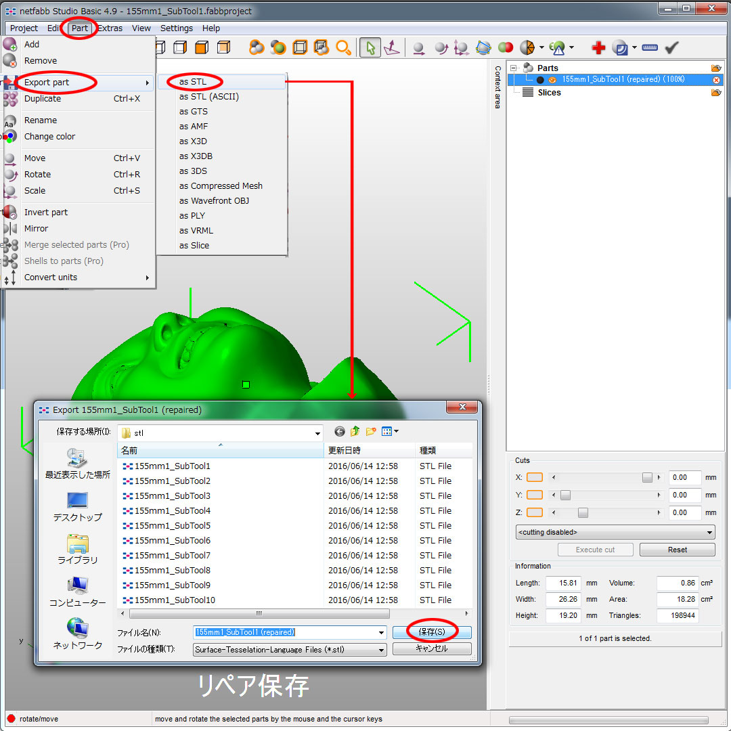This screenshot has height=731, width=731.
Task: Open the file type dropdown
Action: click(290, 650)
